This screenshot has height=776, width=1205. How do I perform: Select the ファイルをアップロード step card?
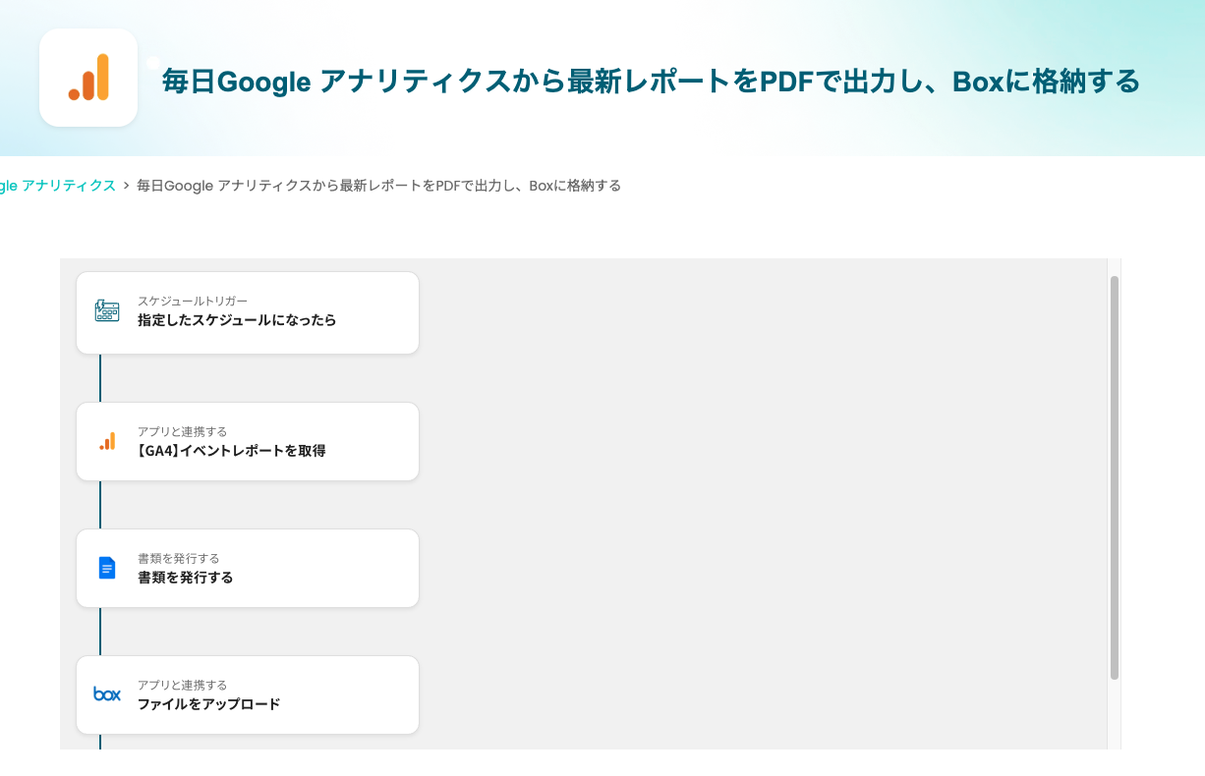(248, 694)
